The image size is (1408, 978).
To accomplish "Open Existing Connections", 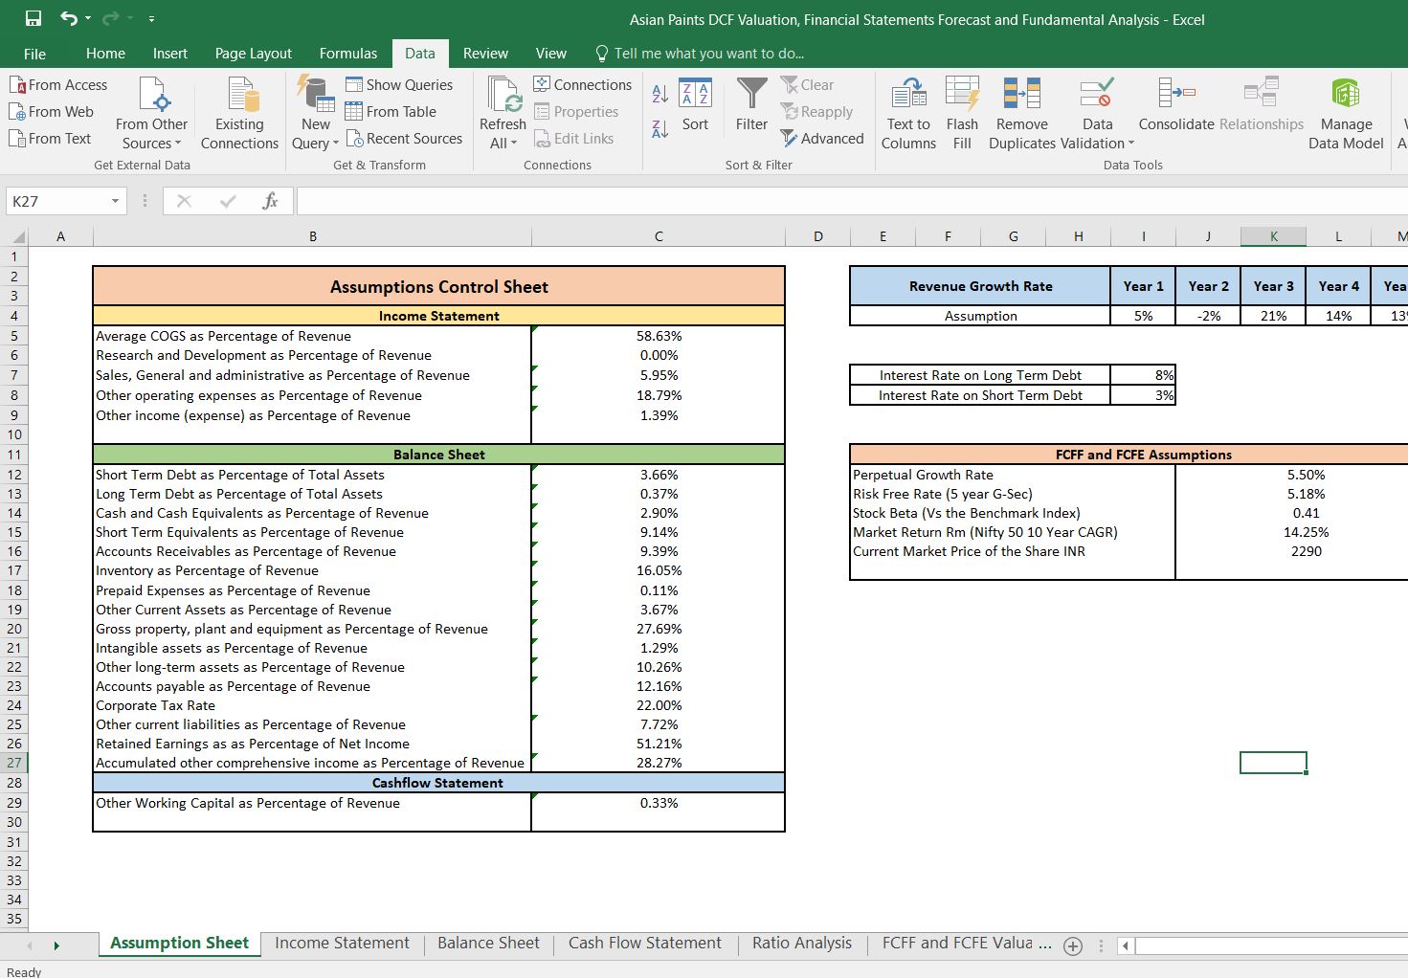I will coord(239,113).
